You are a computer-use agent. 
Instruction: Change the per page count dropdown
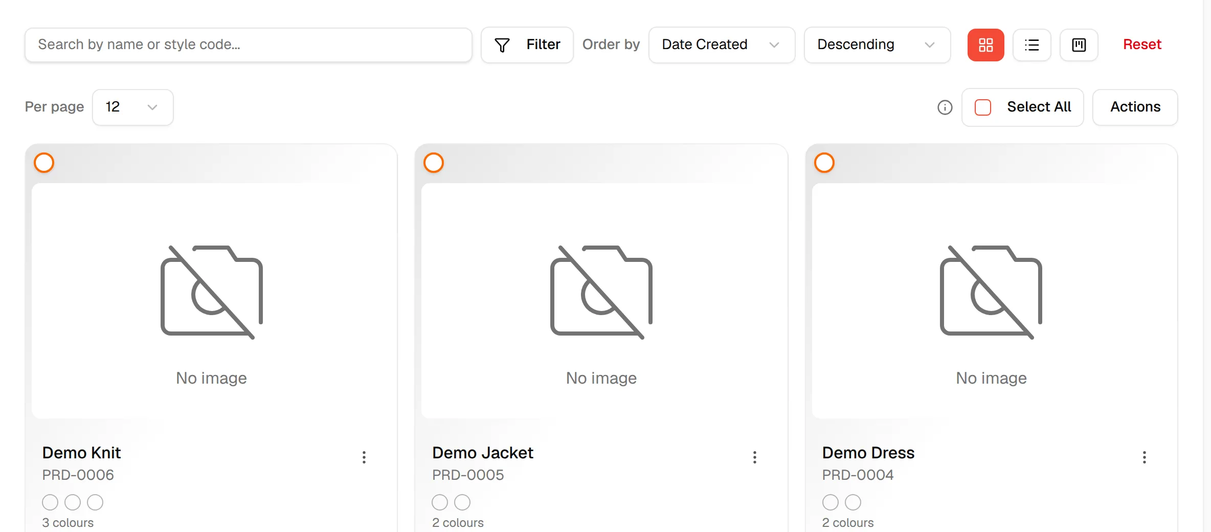(x=133, y=107)
